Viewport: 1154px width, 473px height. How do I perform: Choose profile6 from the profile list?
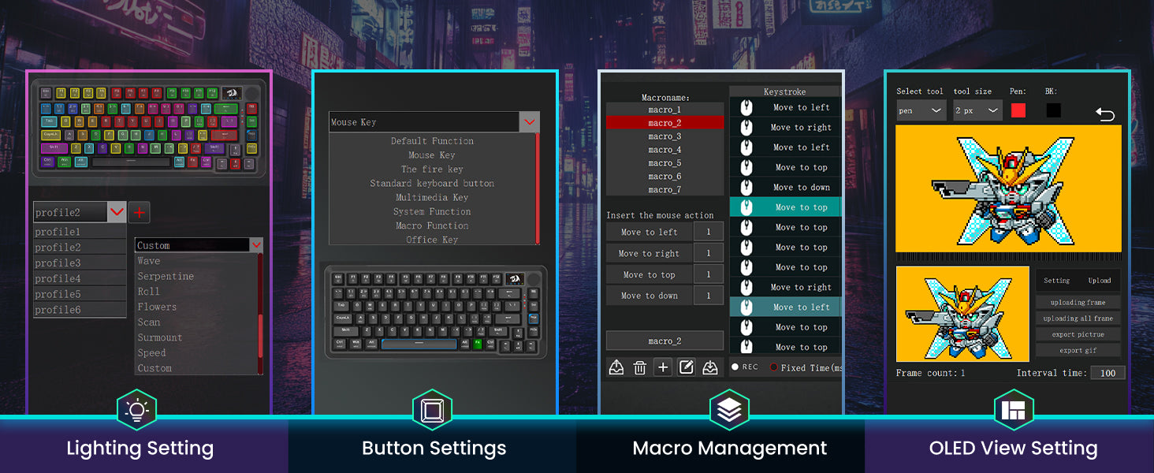(80, 310)
